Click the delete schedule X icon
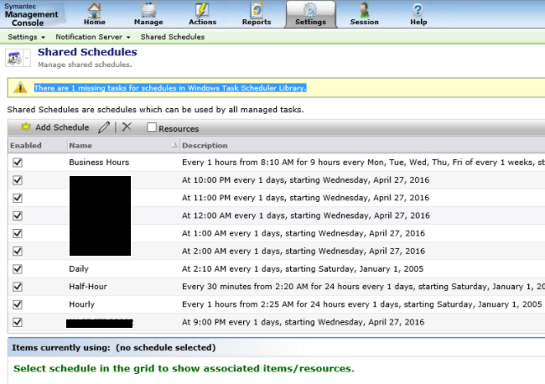545x384 pixels. point(127,127)
